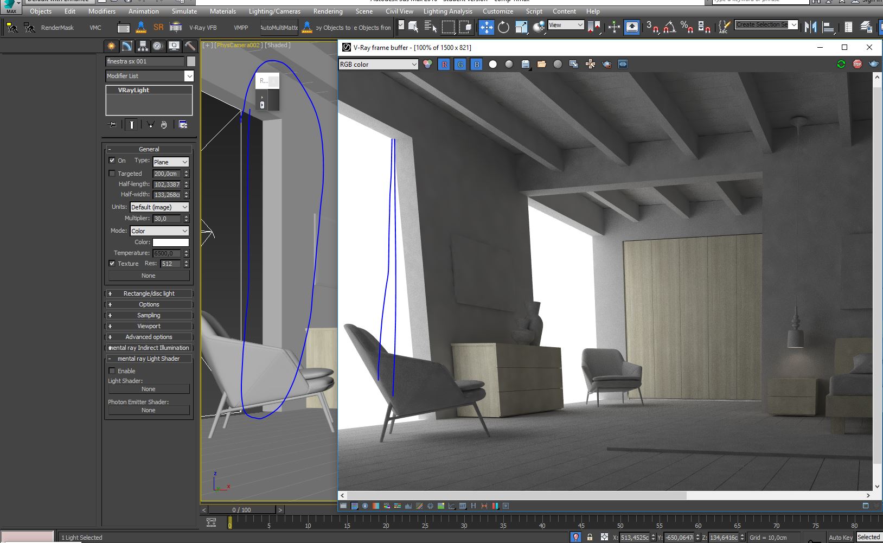Open the Display command panel tab

pos(174,46)
